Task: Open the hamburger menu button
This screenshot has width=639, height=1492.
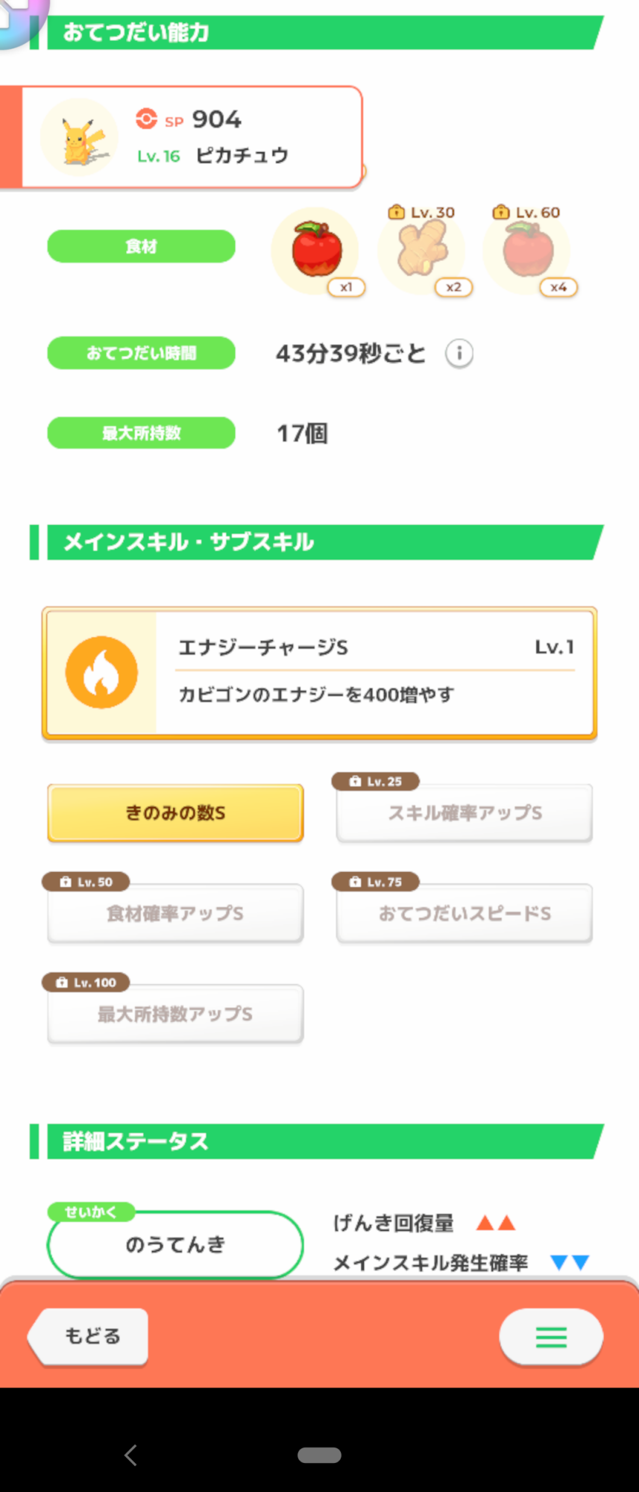Action: (x=551, y=1337)
